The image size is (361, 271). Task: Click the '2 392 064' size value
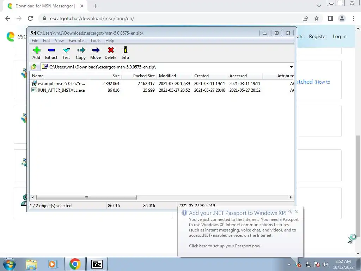pos(111,83)
